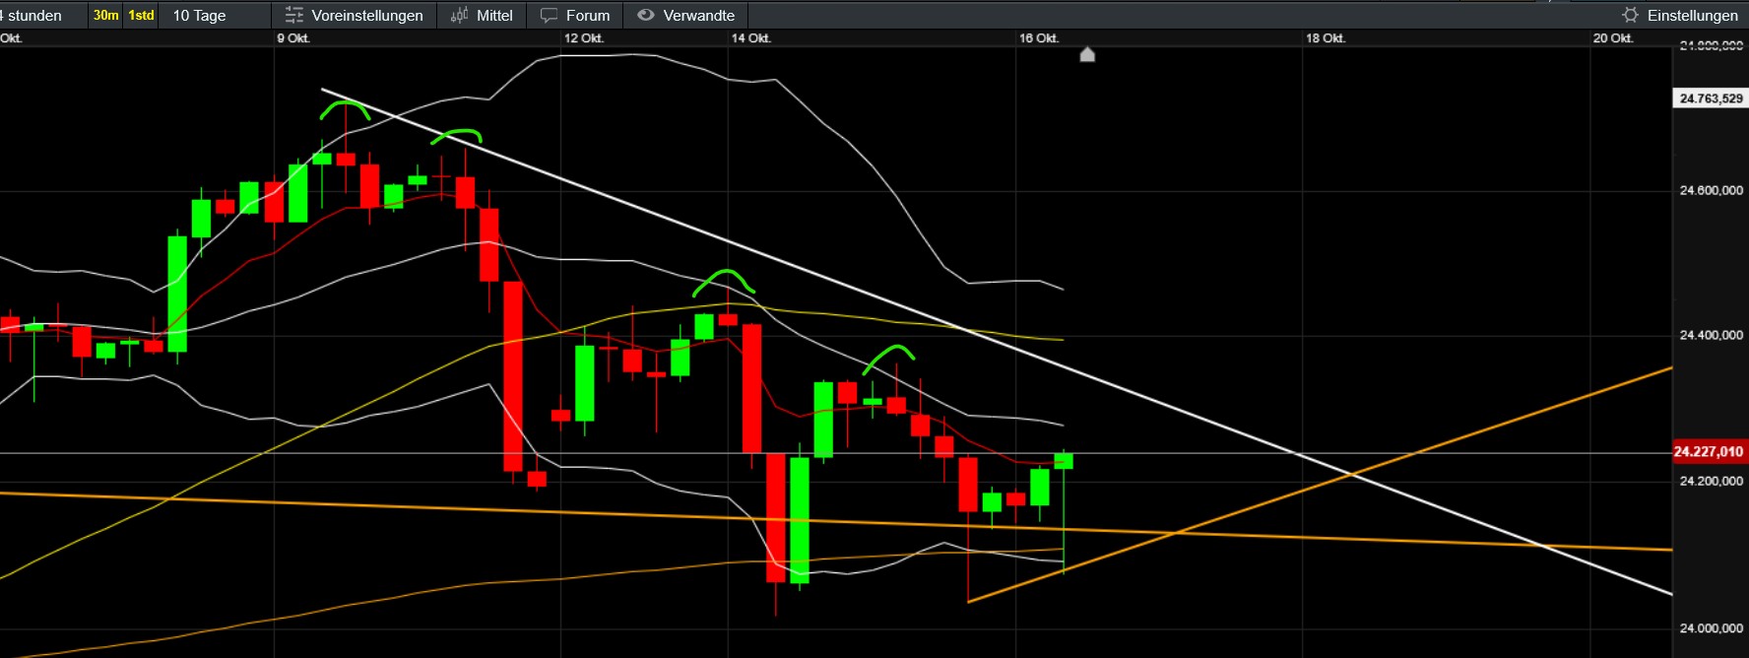
Task: Click the 20 Okt. date label
Action: pyautogui.click(x=1613, y=38)
